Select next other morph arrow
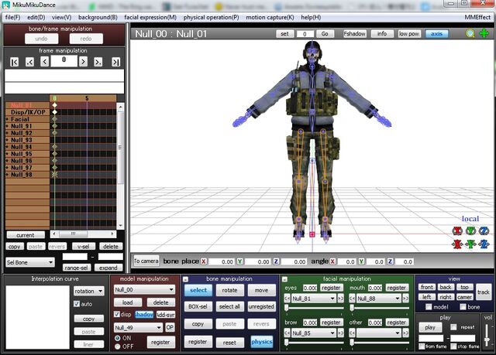Viewport: 496px width, 355px height. [x=406, y=333]
